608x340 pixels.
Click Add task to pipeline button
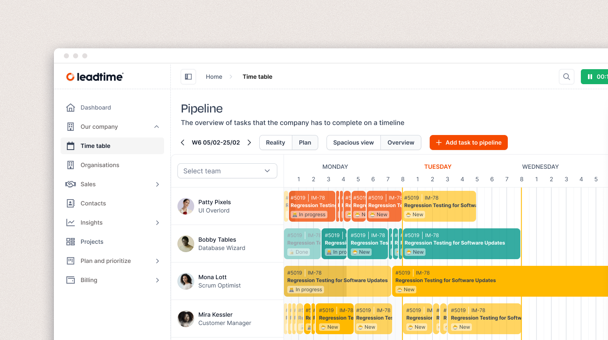click(x=469, y=142)
